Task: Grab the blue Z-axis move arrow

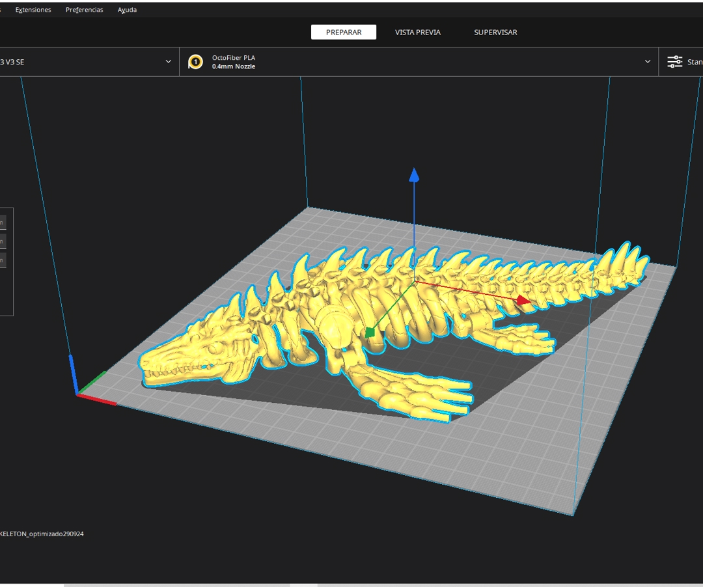Action: [x=414, y=175]
